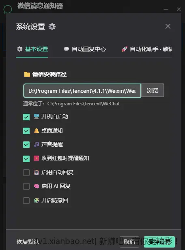Click the music note icon for 声音提醒
The image size is (185, 250).
pyautogui.click(x=37, y=145)
